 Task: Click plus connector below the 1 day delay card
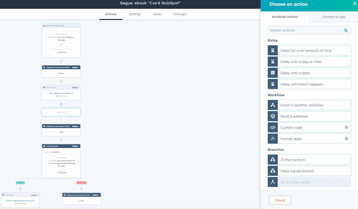pos(61,140)
